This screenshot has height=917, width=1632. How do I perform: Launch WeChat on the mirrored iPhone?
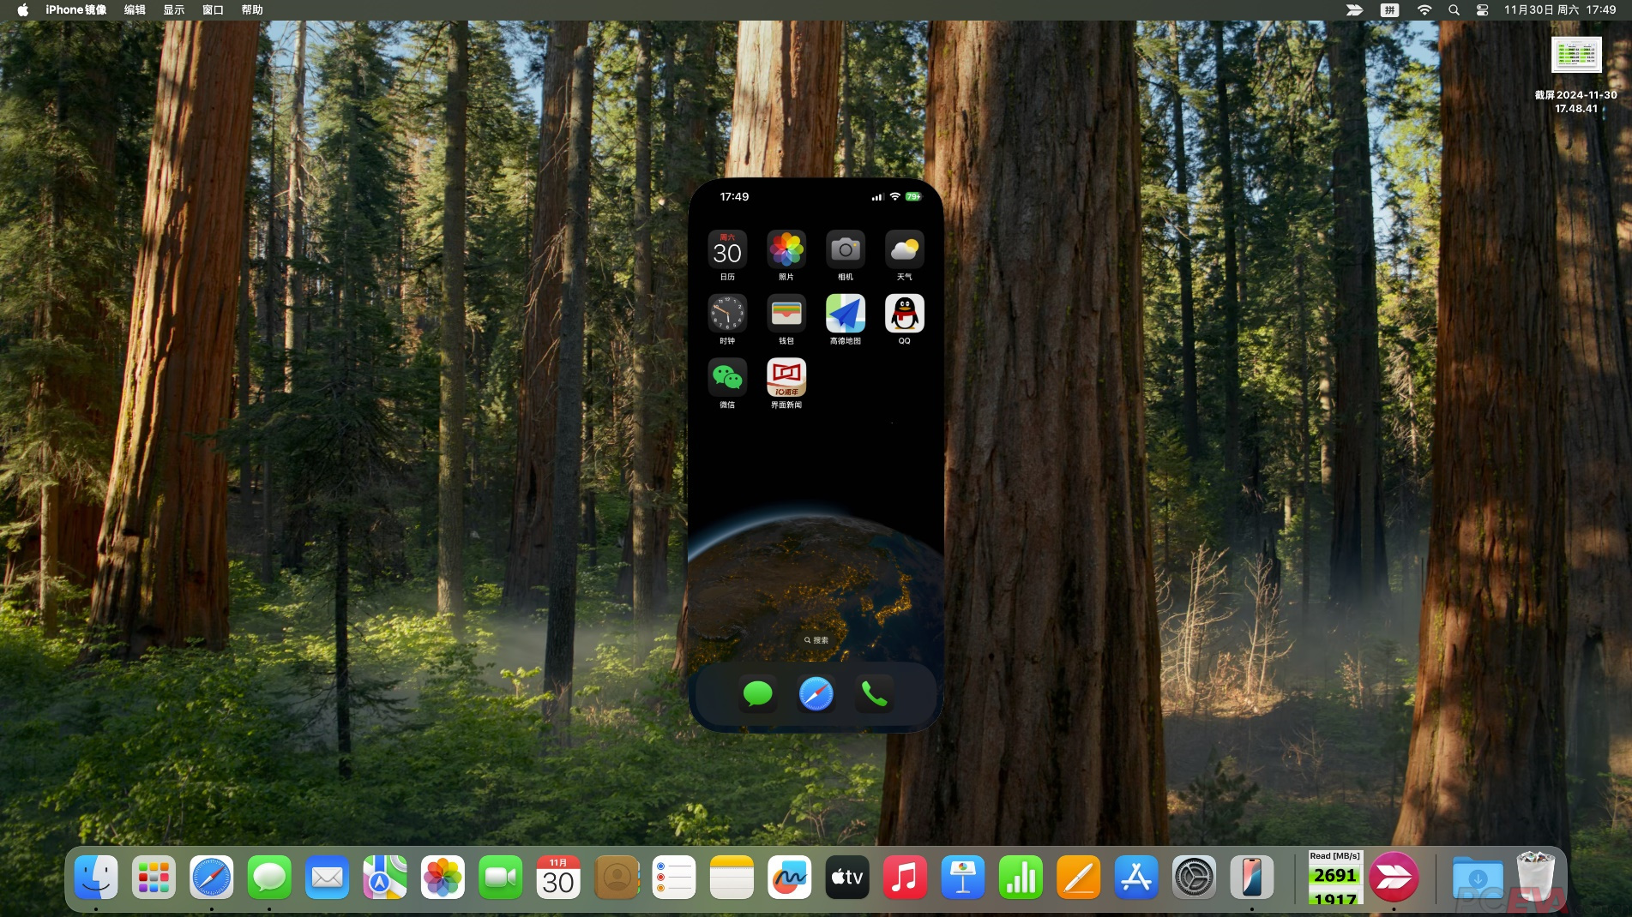click(x=726, y=378)
